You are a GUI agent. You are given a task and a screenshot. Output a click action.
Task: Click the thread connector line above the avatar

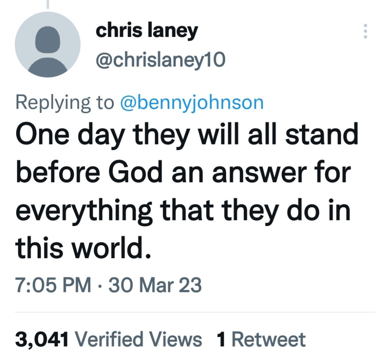47,4
